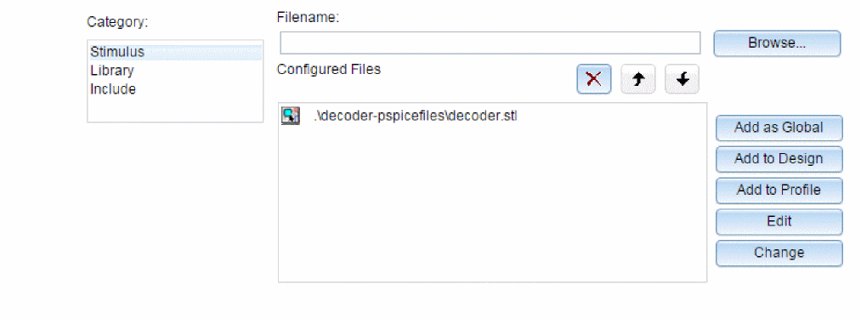Screen dimensions: 861x319
Task: Click the Configured Files heading
Action: (x=328, y=70)
